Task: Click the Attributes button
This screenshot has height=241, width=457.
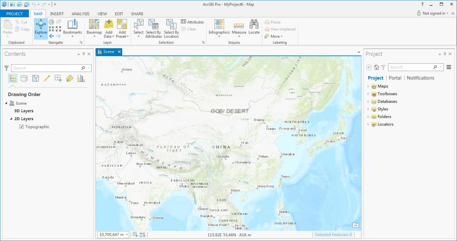Action: pos(192,22)
